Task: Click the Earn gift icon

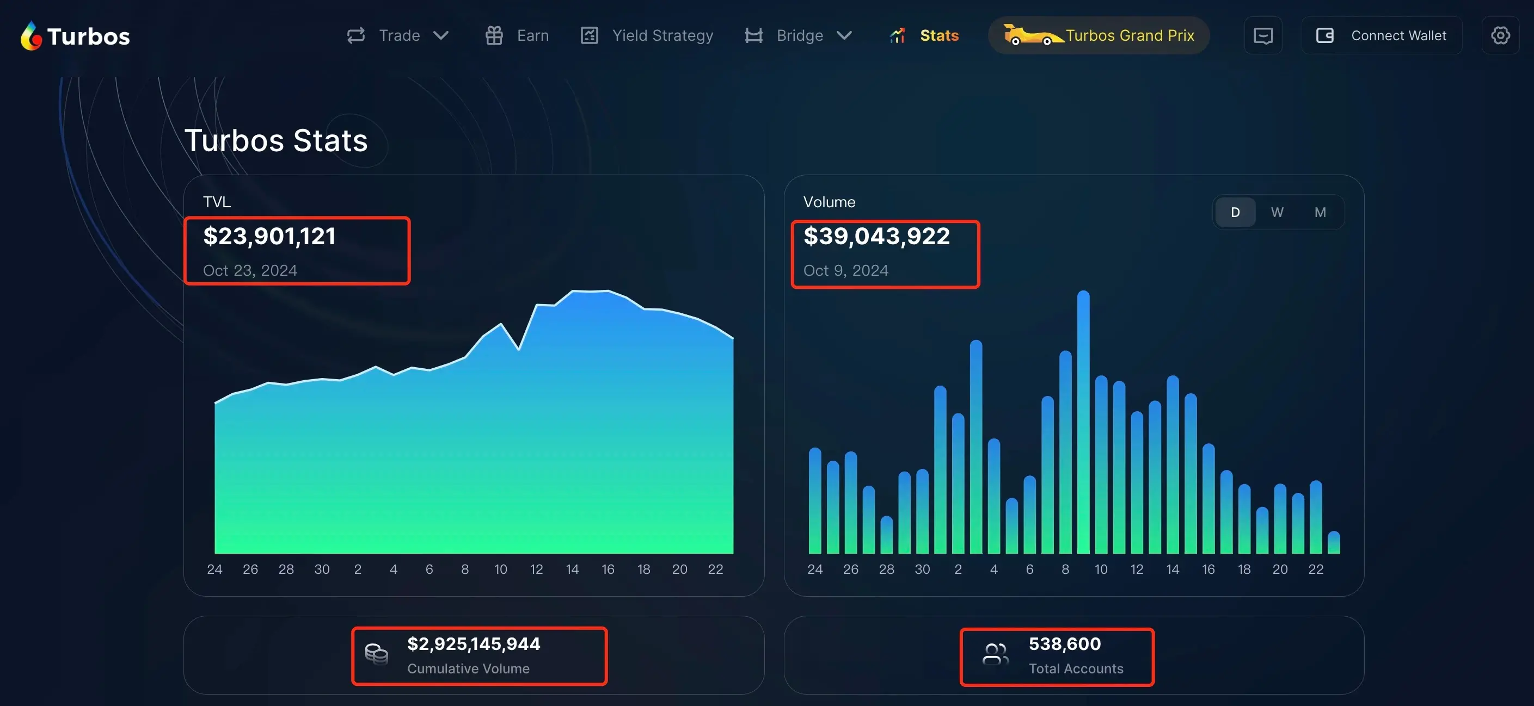Action: [x=494, y=36]
